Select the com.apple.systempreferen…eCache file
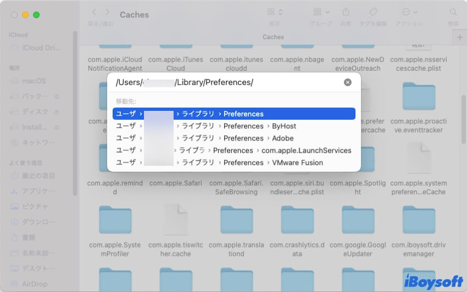The image size is (467, 292). coord(419,158)
